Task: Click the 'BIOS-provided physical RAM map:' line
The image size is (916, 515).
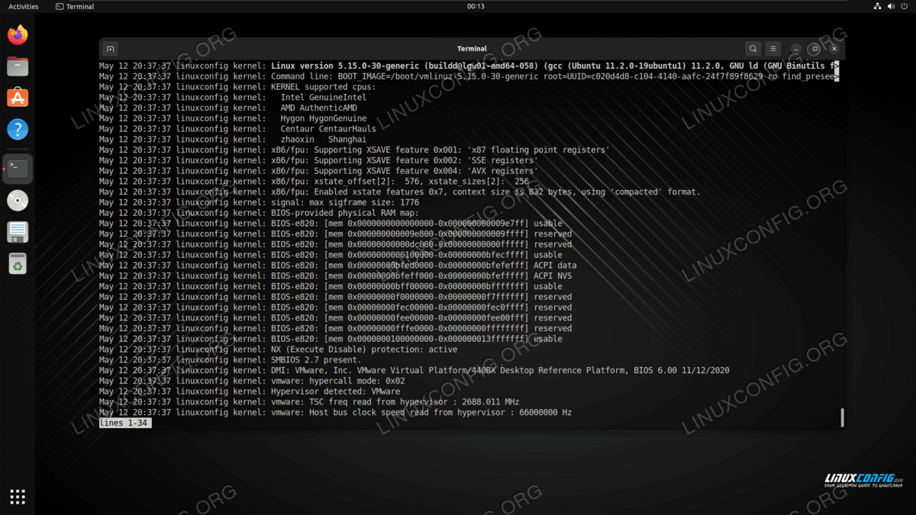Action: [x=259, y=213]
